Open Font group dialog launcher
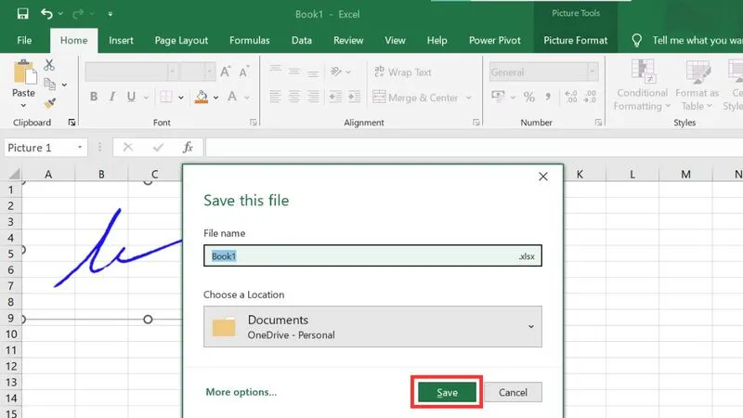The width and height of the screenshot is (743, 418). (x=254, y=123)
